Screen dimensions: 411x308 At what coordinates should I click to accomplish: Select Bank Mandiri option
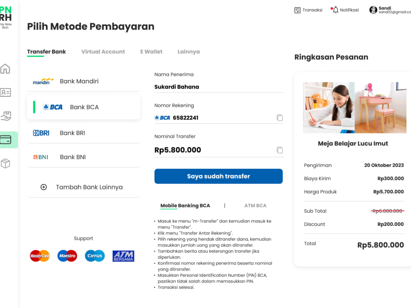[x=83, y=81]
